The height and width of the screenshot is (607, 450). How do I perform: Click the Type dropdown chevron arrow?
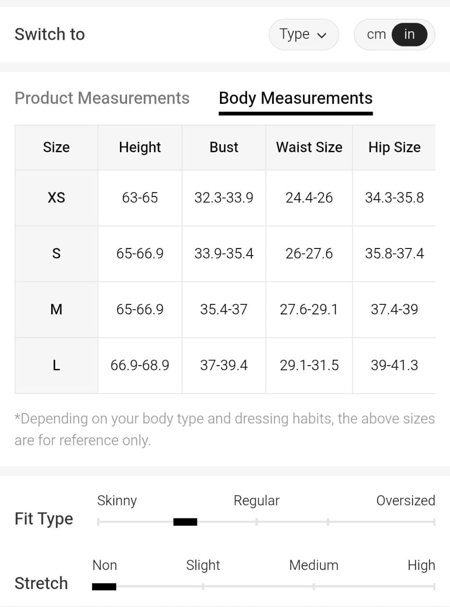click(322, 36)
